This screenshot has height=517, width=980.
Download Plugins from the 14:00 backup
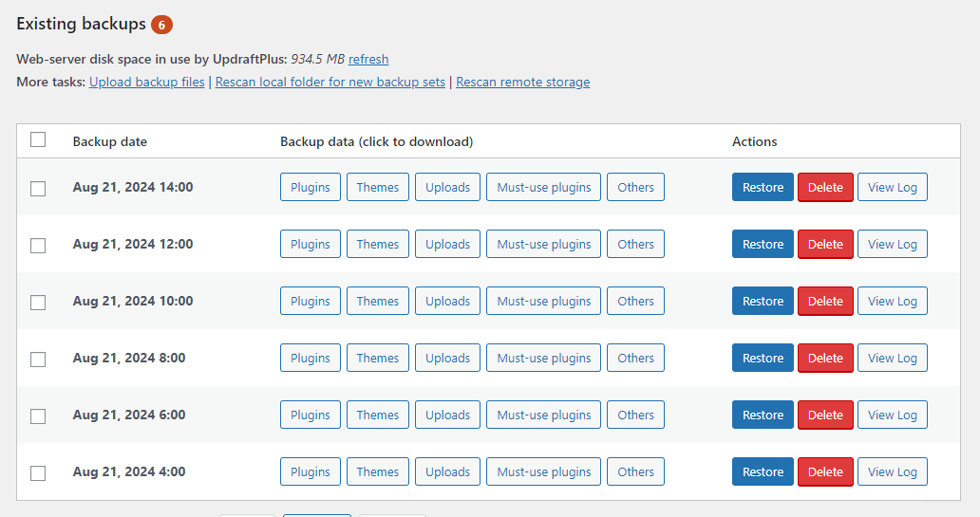click(310, 187)
